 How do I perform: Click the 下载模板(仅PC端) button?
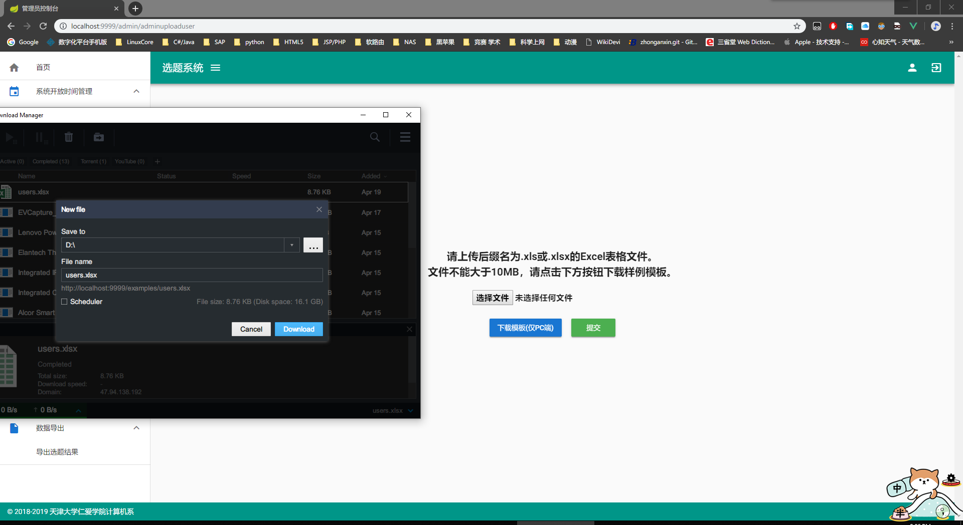pos(525,328)
